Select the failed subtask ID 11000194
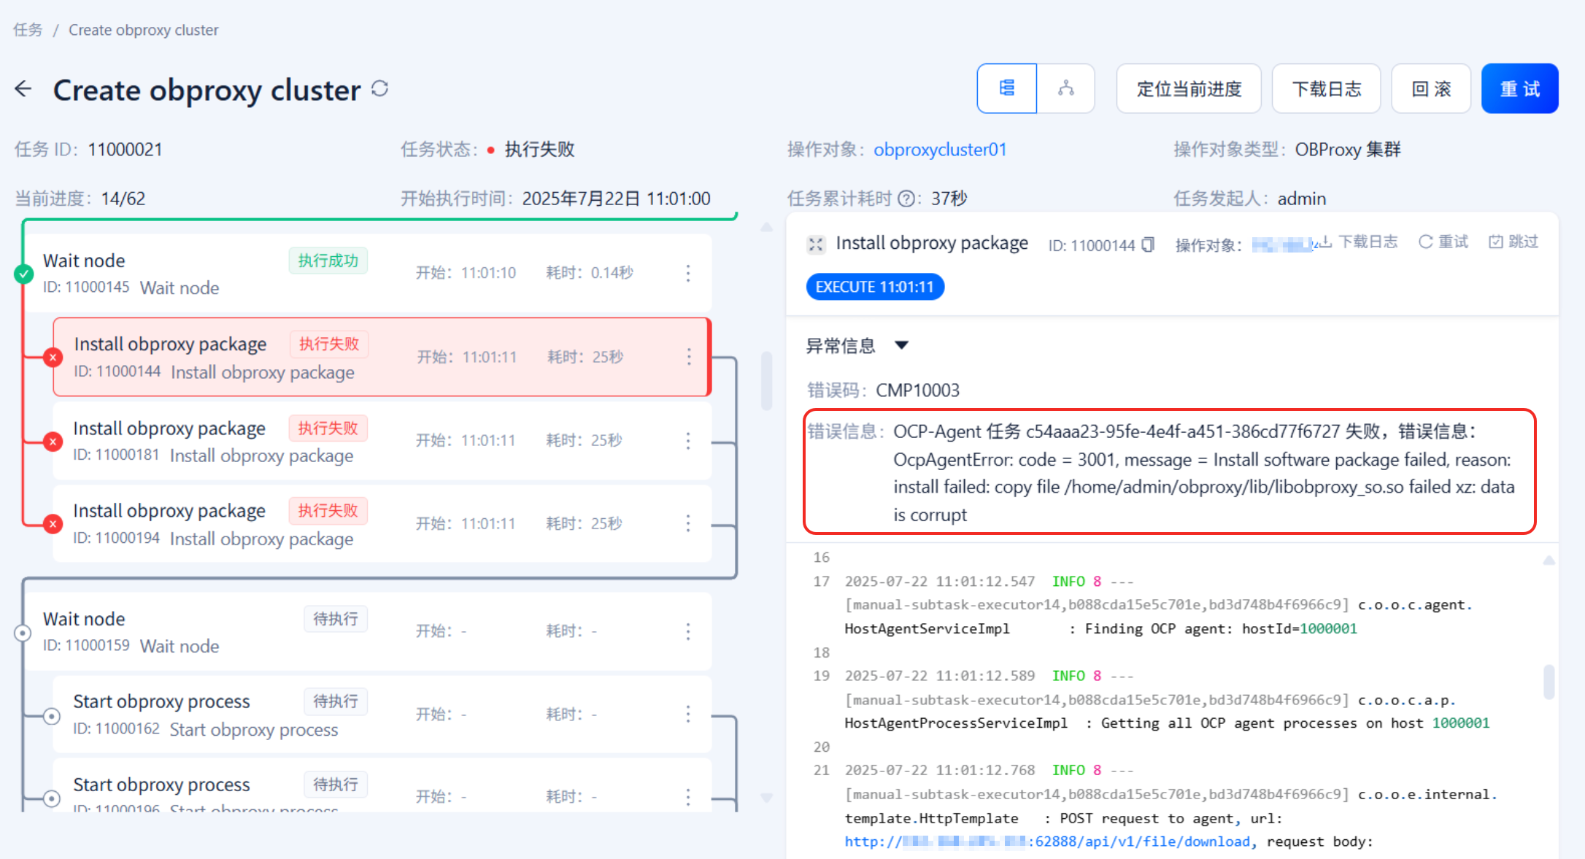 pos(382,523)
